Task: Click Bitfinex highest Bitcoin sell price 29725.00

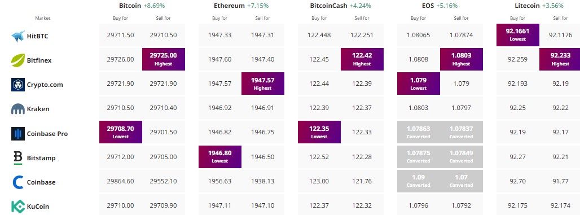Action: (164, 59)
